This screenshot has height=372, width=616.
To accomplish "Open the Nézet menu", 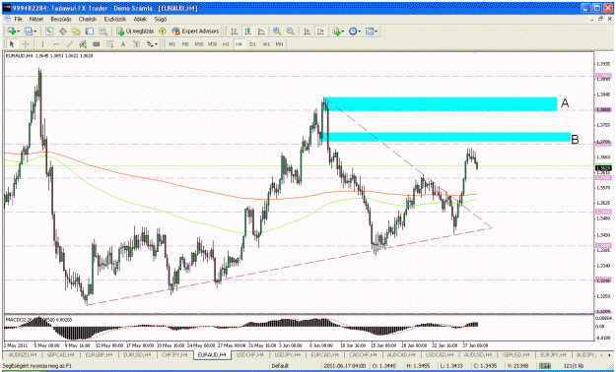I will [36, 19].
